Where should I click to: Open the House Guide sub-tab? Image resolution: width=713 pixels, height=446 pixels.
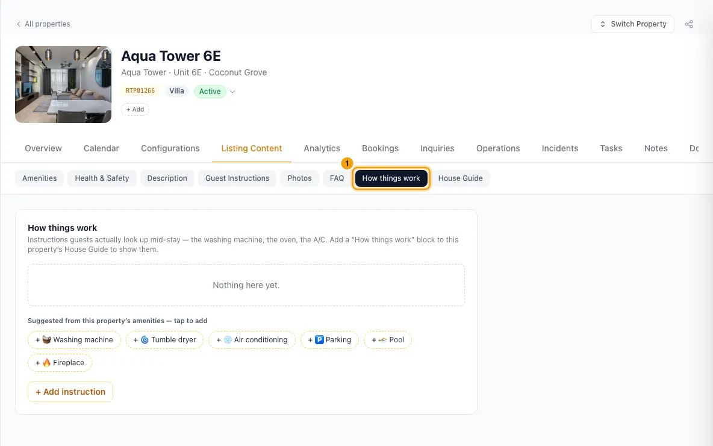[x=460, y=178]
